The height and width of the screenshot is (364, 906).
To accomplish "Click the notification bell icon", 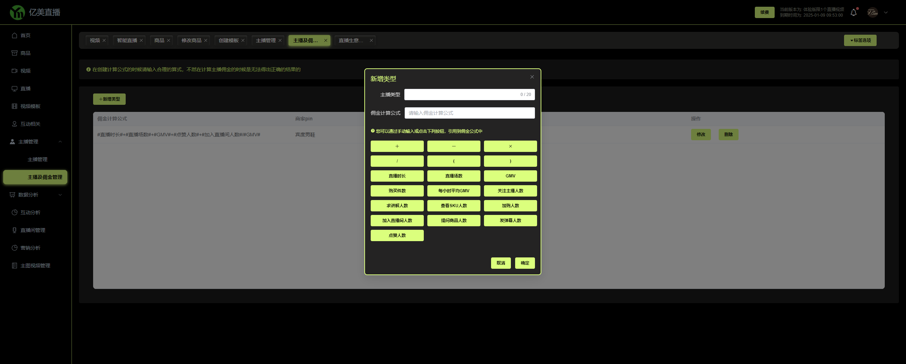I will point(853,13).
